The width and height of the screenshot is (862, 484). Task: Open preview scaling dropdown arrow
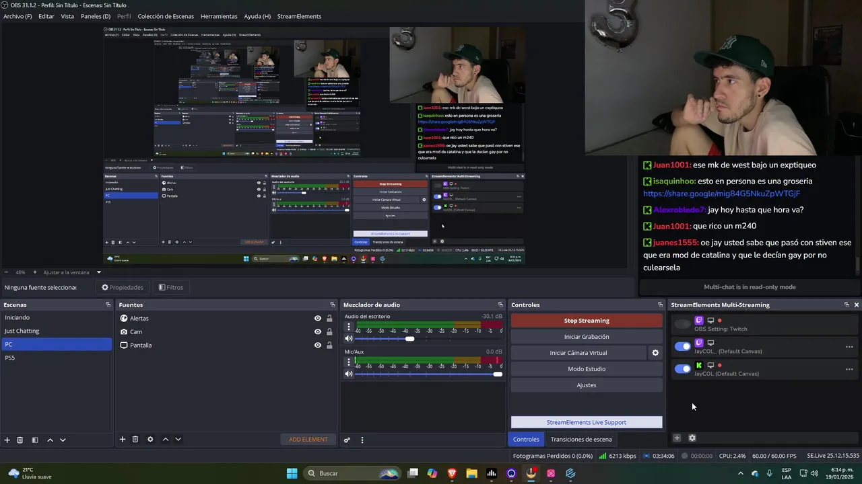tap(99, 272)
